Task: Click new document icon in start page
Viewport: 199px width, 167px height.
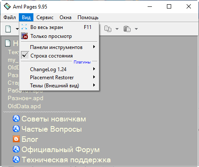Action: point(8,43)
